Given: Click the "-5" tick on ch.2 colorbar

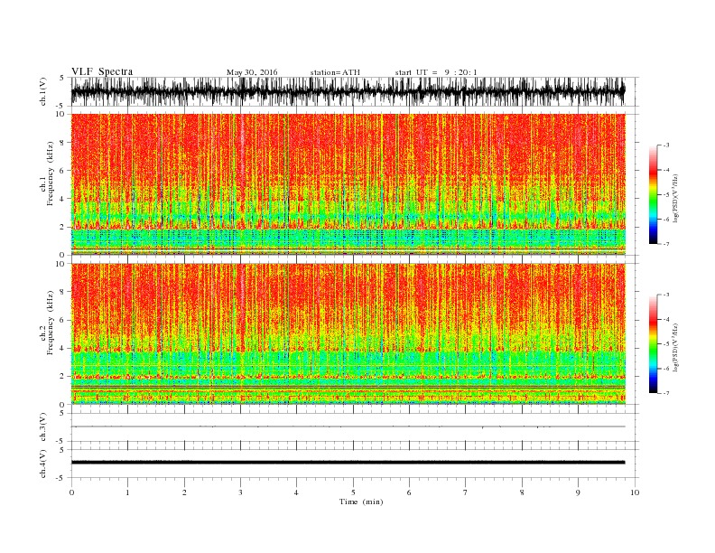Looking at the screenshot, I should [x=665, y=343].
